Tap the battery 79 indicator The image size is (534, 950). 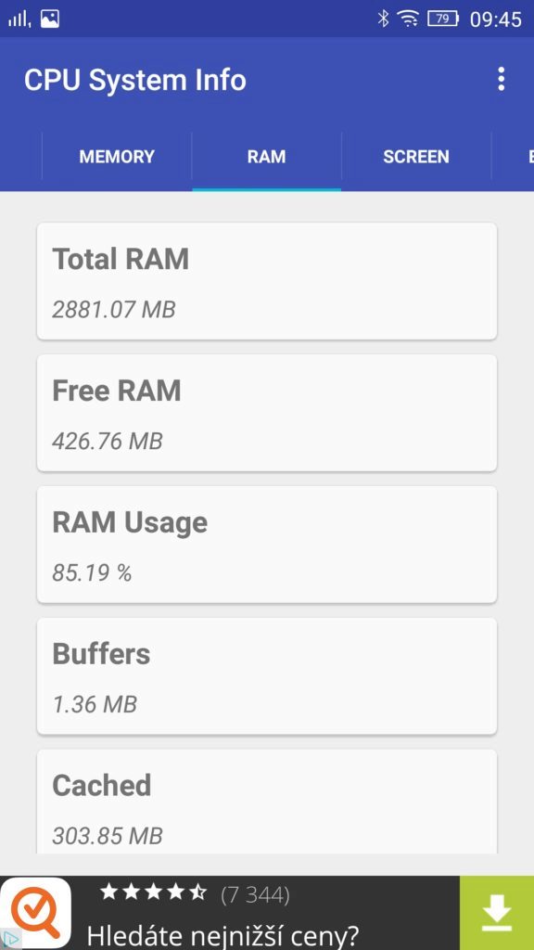click(x=442, y=19)
